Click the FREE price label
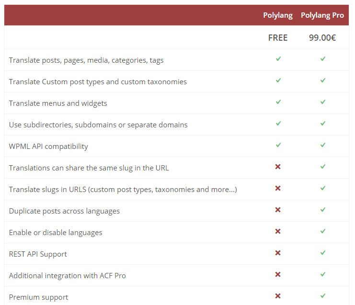 [x=278, y=37]
